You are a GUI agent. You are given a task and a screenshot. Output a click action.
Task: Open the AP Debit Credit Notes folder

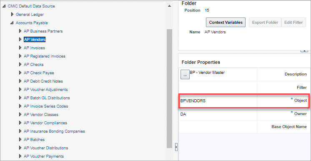[43, 81]
